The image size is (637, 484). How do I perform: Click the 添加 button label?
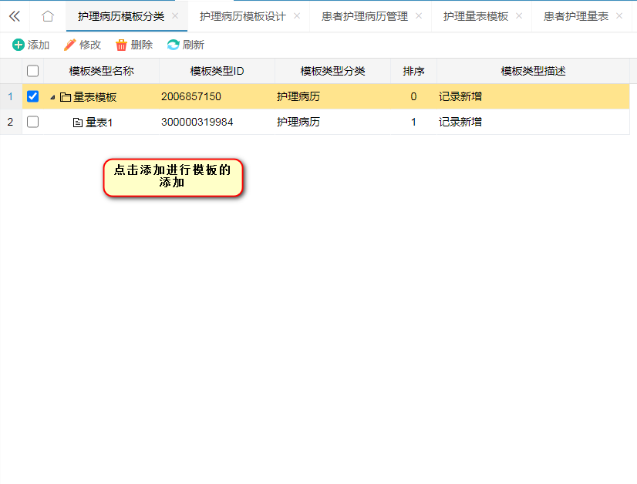[39, 45]
